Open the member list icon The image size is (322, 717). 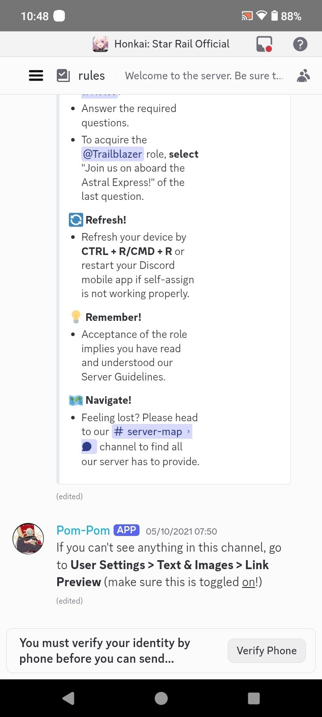click(x=304, y=75)
